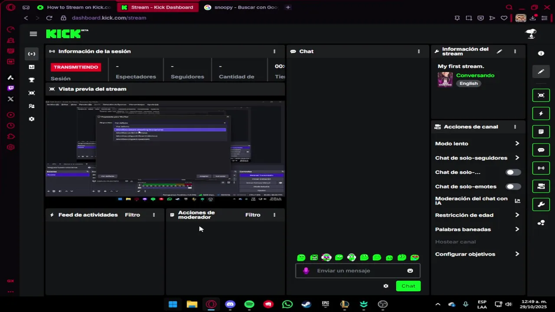Screen dimensions: 555x312
Task: Reload the page
Action: pyautogui.click(x=49, y=18)
